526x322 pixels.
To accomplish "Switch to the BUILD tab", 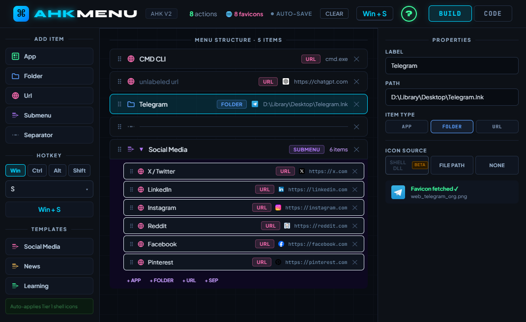I will (450, 13).
